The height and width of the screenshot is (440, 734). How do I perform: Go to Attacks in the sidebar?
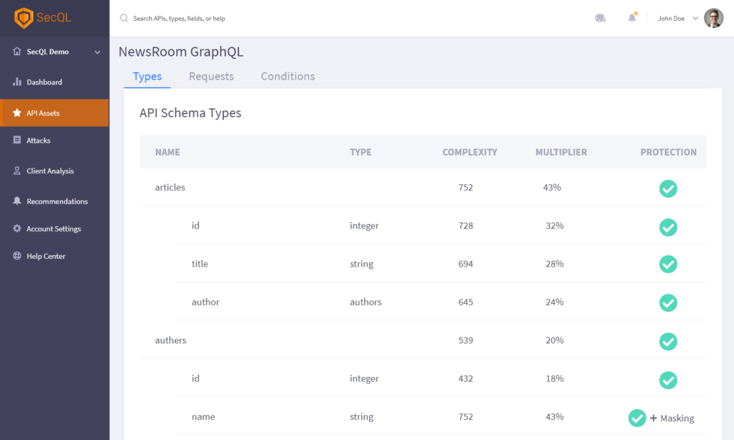[x=38, y=140]
